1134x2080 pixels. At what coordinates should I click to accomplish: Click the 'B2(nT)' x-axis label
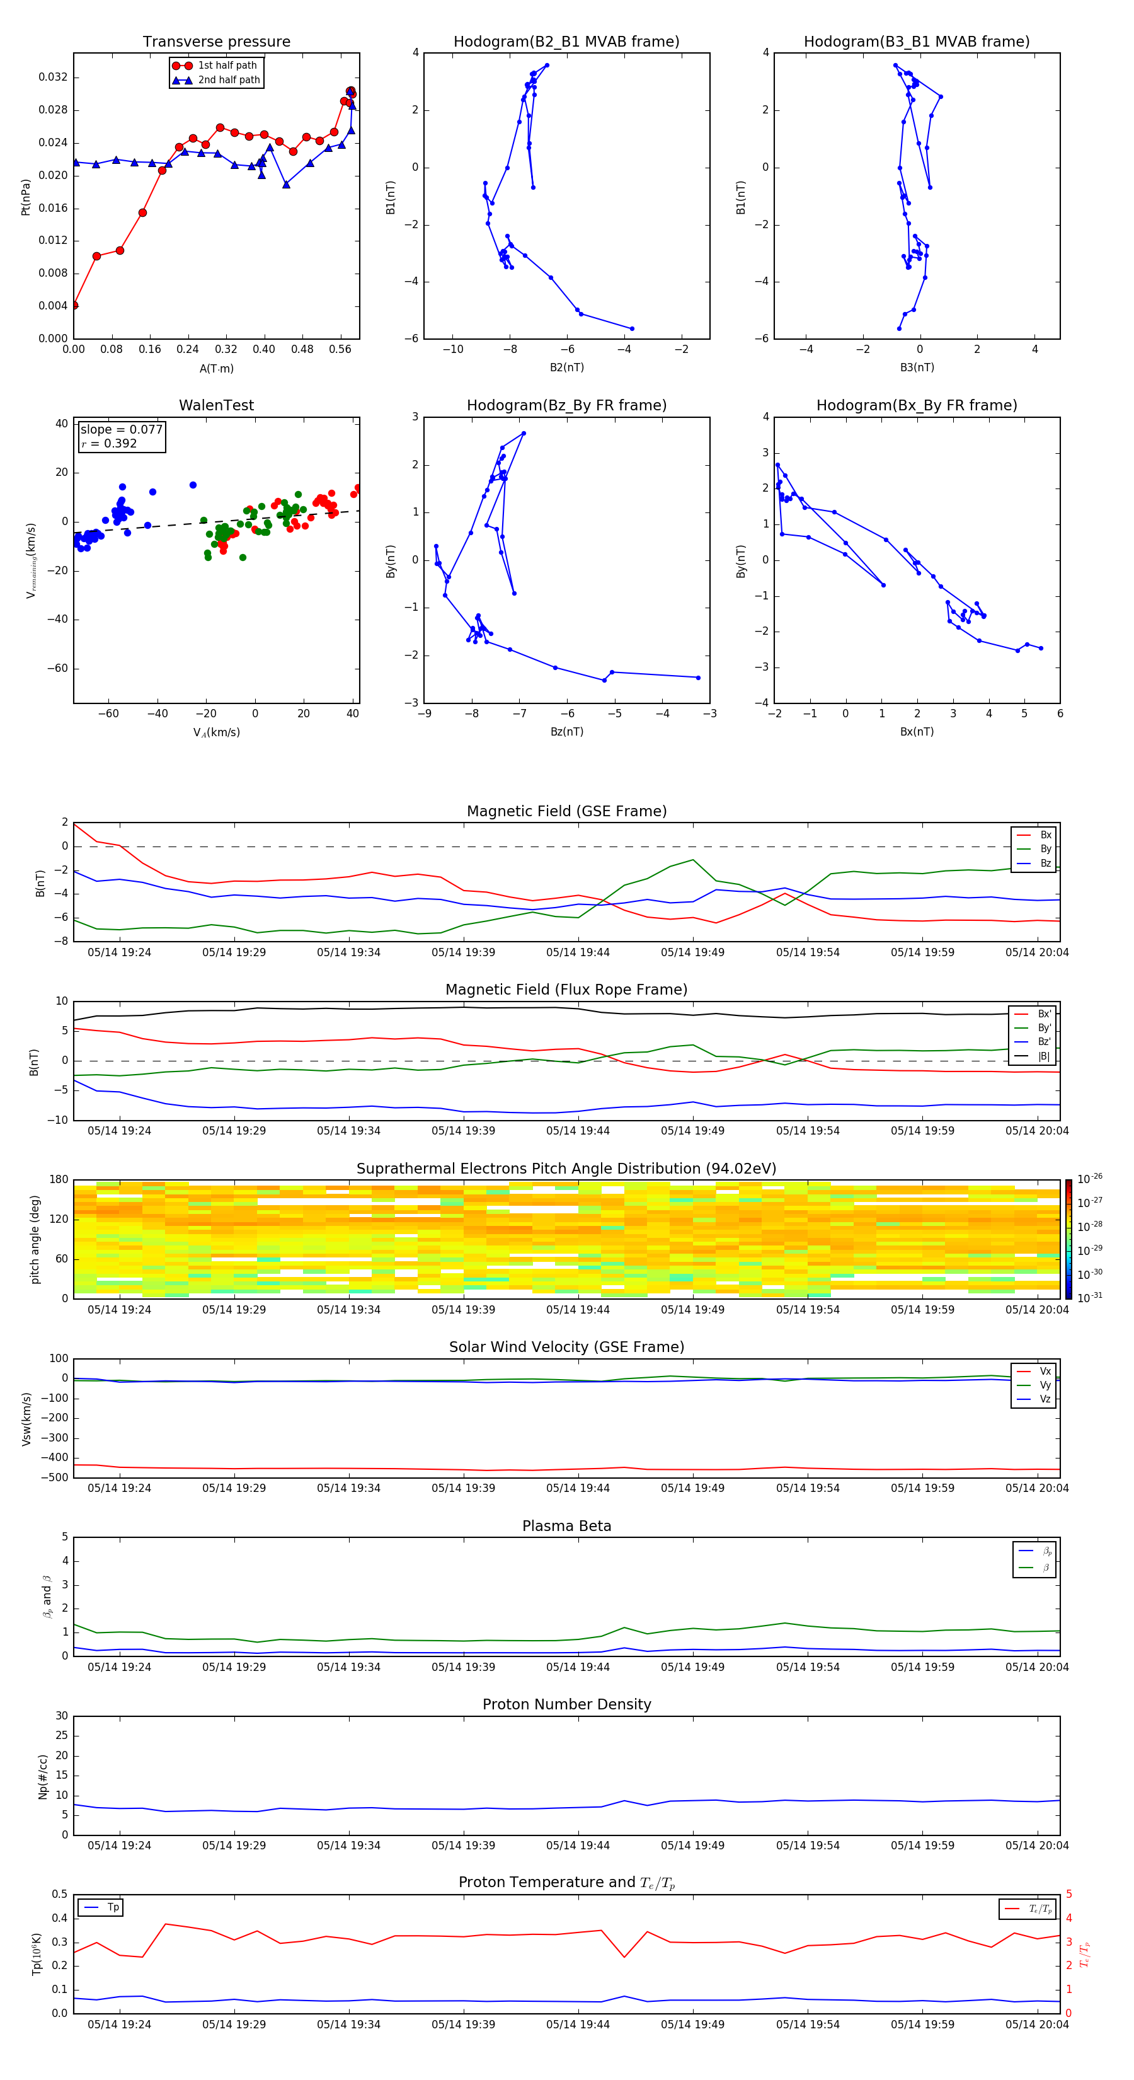point(566,367)
